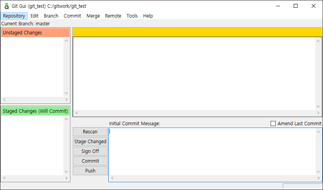Image resolution: width=323 pixels, height=190 pixels.
Task: Click the down arrow of Unstaged Changes scrollbar
Action: [x=66, y=93]
